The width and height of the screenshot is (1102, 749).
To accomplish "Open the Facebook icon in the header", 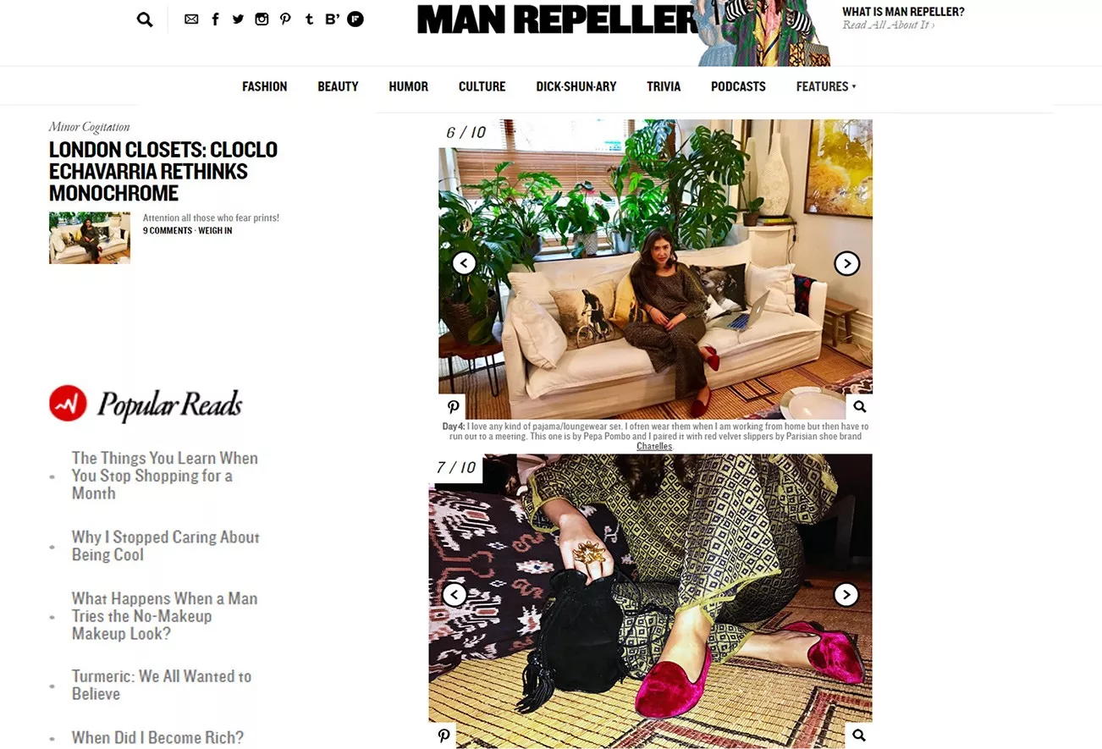I will (215, 19).
